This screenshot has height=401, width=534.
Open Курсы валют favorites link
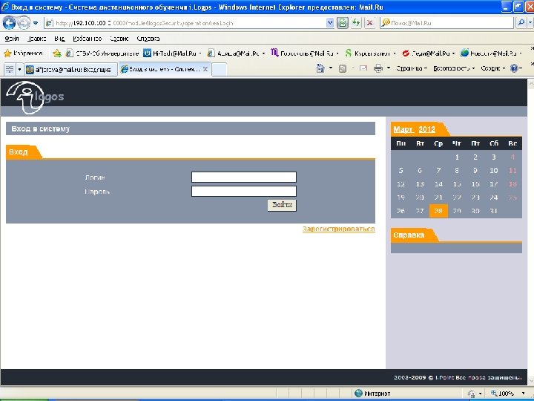tap(368, 53)
